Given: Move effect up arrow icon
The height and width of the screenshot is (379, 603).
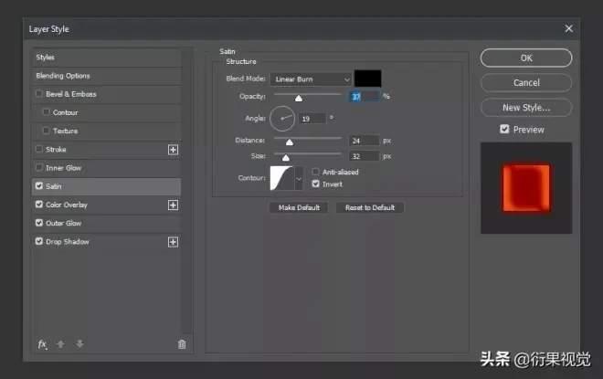Looking at the screenshot, I should [x=61, y=344].
